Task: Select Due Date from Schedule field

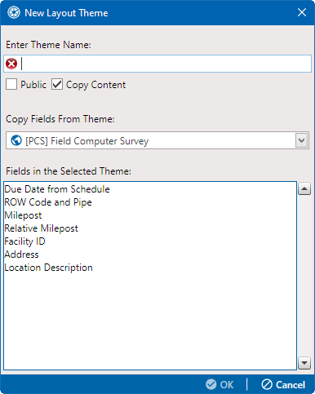Action: pos(57,189)
